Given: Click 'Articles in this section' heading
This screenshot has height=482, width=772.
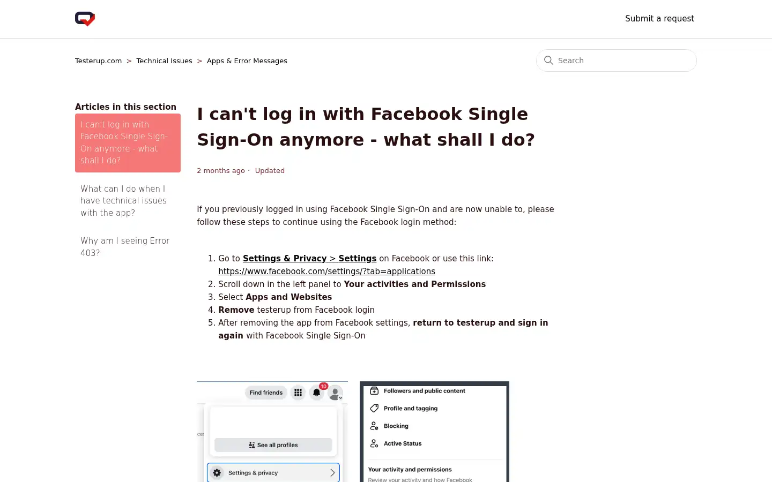Looking at the screenshot, I should click(125, 107).
